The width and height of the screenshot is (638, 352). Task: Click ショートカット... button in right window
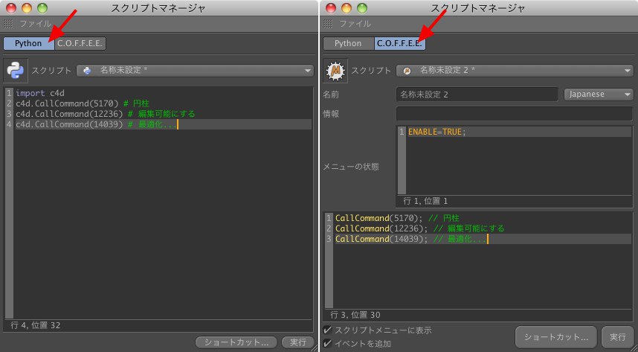555,337
